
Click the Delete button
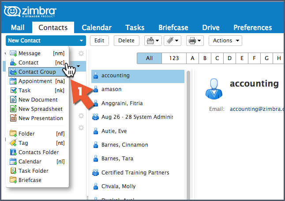pos(126,40)
